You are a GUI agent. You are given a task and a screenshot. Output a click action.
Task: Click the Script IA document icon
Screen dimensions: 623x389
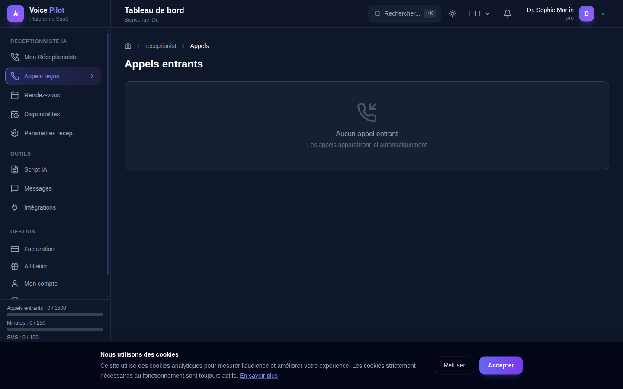(15, 169)
